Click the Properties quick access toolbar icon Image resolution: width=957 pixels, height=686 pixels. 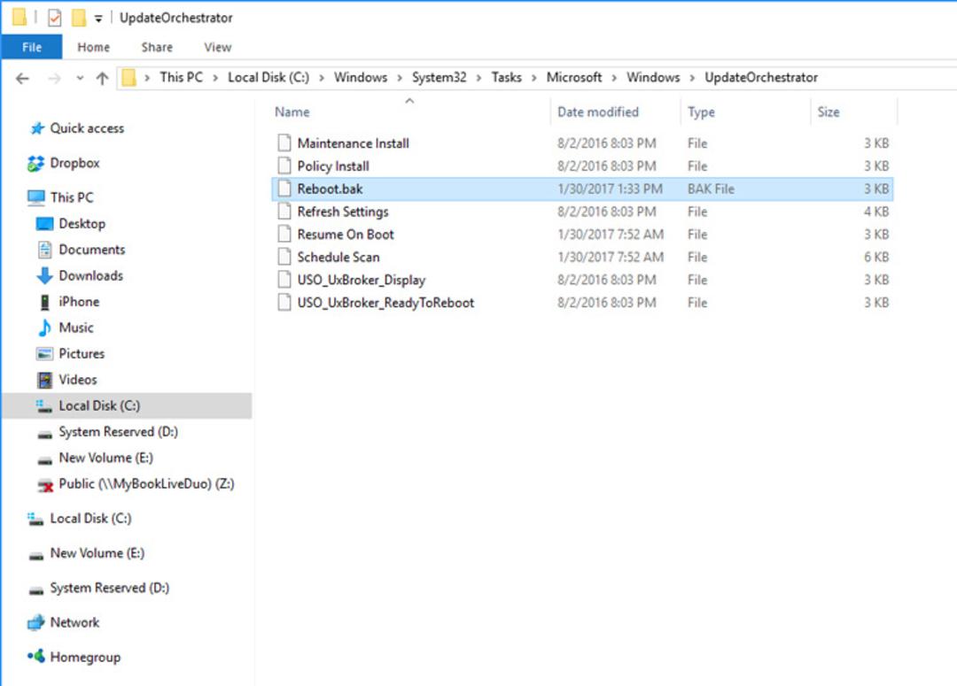pos(54,18)
